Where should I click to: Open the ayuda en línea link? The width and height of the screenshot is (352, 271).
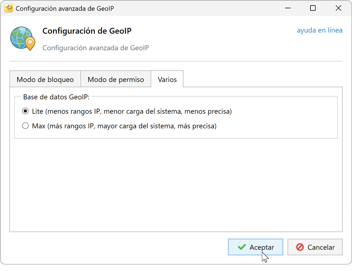[319, 30]
